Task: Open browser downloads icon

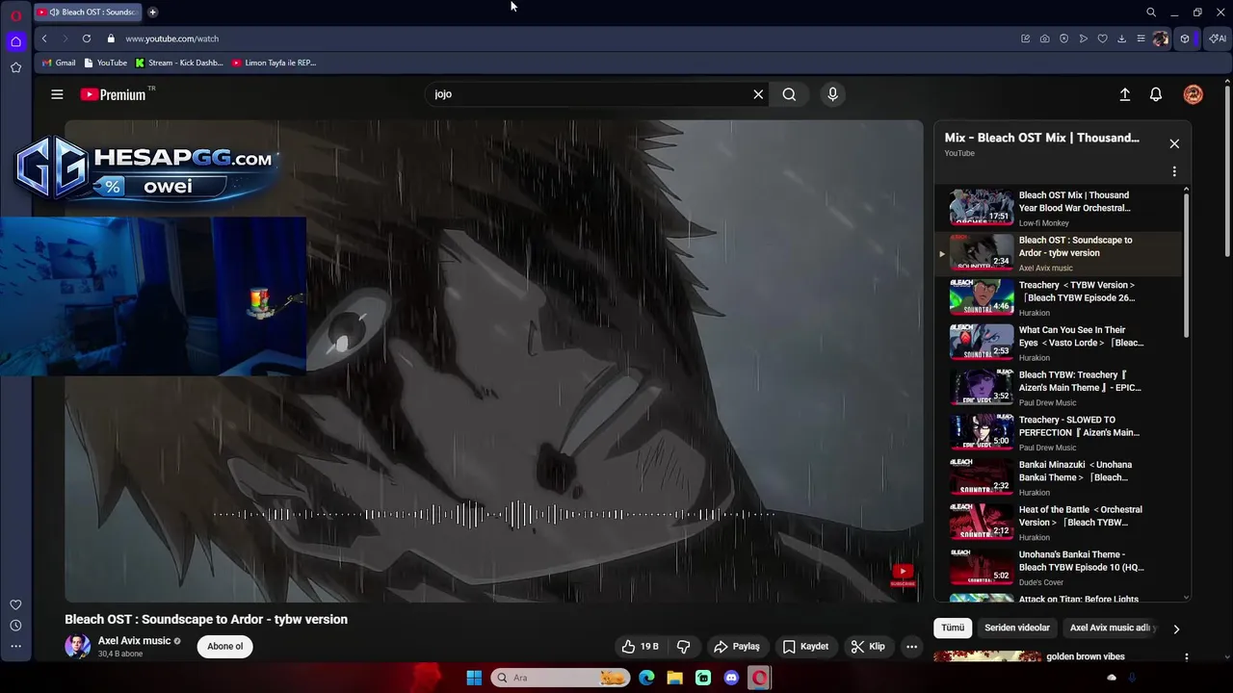Action: [x=1121, y=38]
